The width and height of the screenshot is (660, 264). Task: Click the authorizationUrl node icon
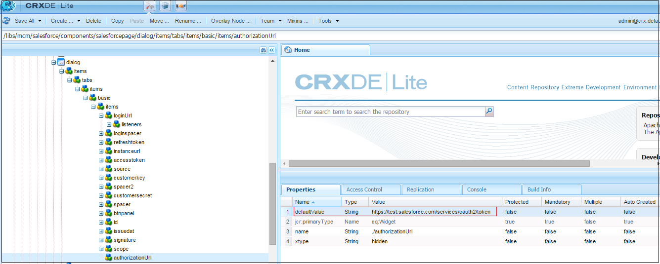click(x=109, y=258)
